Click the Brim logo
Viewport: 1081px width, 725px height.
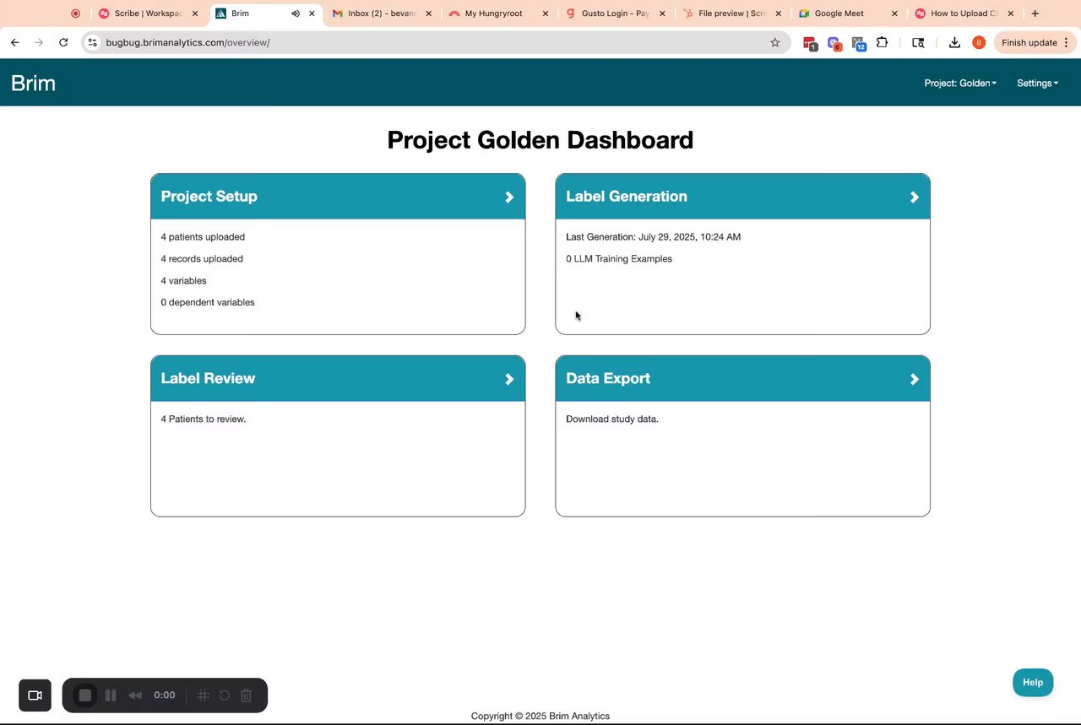(33, 83)
